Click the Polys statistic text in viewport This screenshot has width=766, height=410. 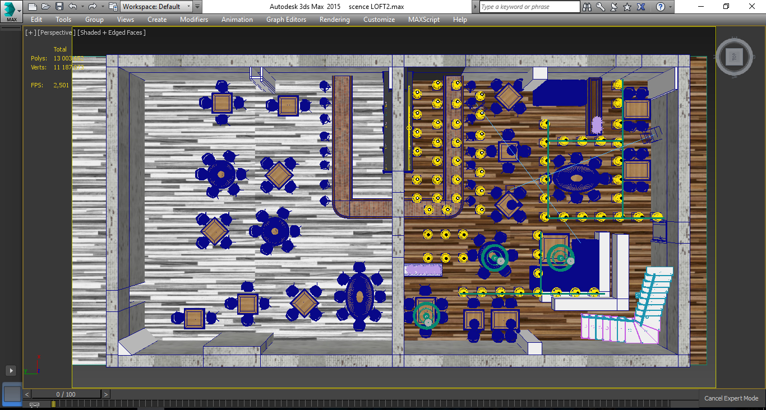(x=57, y=58)
